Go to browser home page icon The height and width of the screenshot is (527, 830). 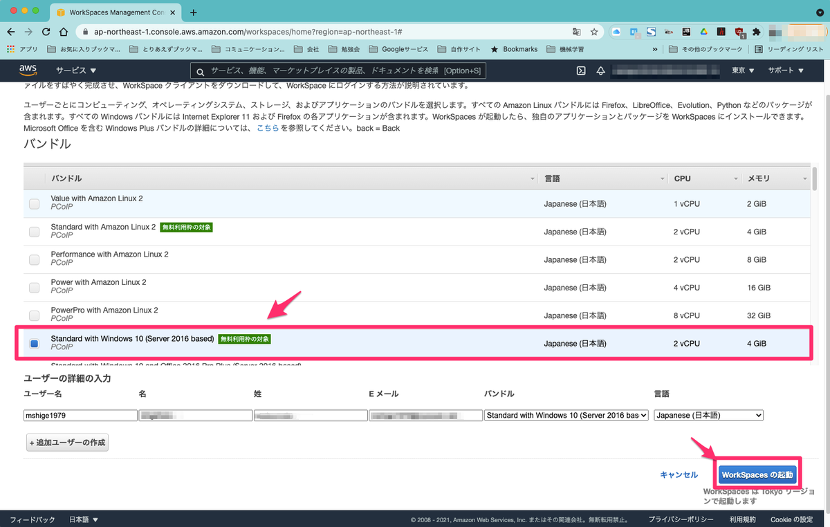pyautogui.click(x=64, y=32)
